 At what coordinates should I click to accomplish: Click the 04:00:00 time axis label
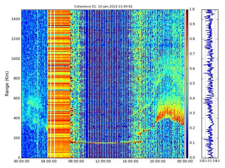(x=49, y=162)
